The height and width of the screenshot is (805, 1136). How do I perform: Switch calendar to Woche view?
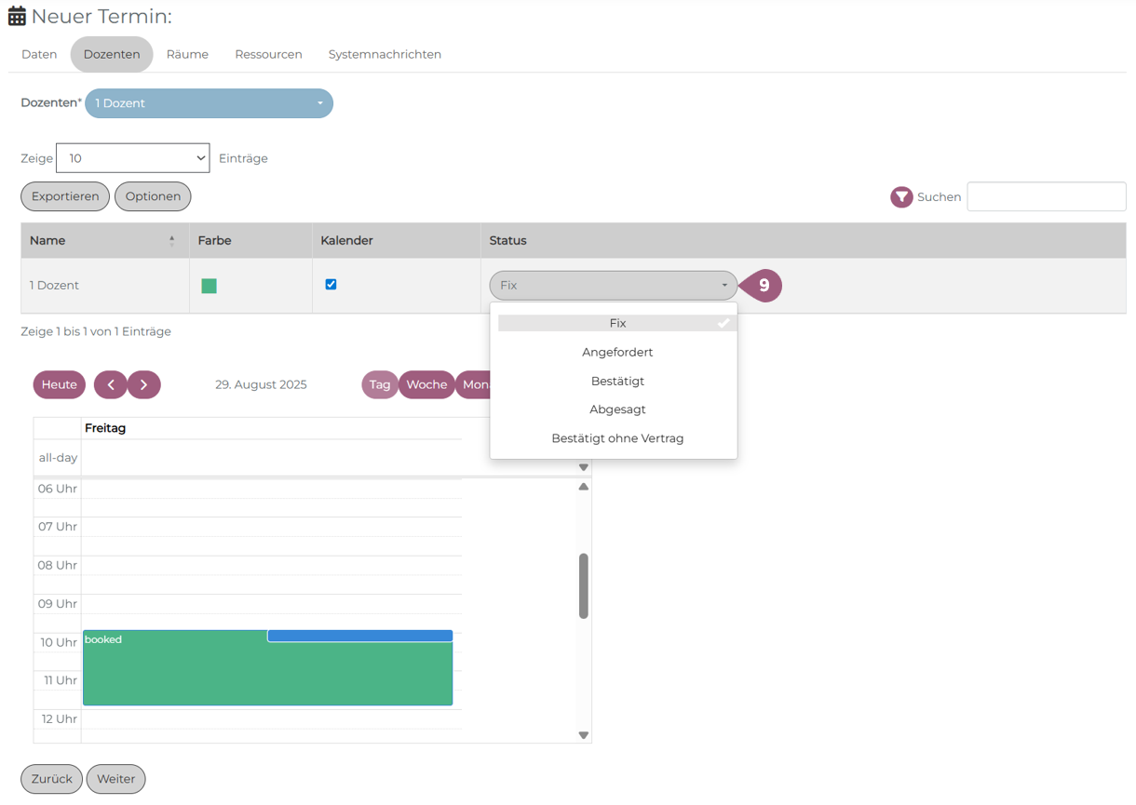coord(426,384)
